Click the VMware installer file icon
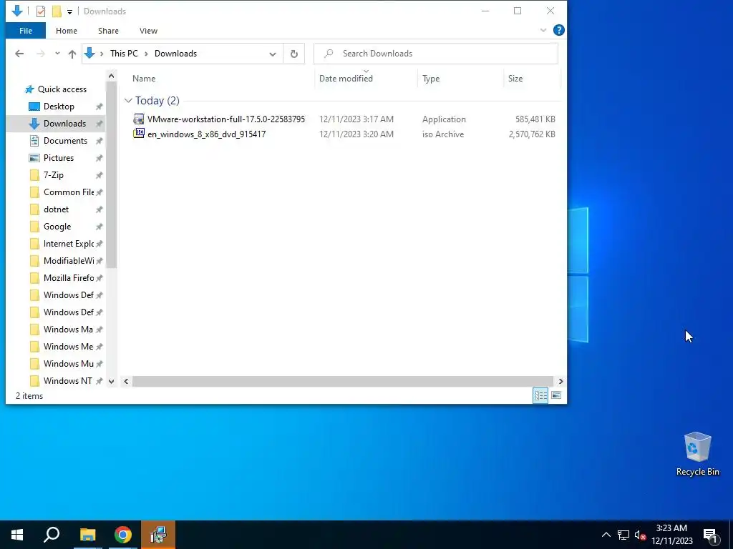Viewport: 733px width, 549px height. point(139,119)
